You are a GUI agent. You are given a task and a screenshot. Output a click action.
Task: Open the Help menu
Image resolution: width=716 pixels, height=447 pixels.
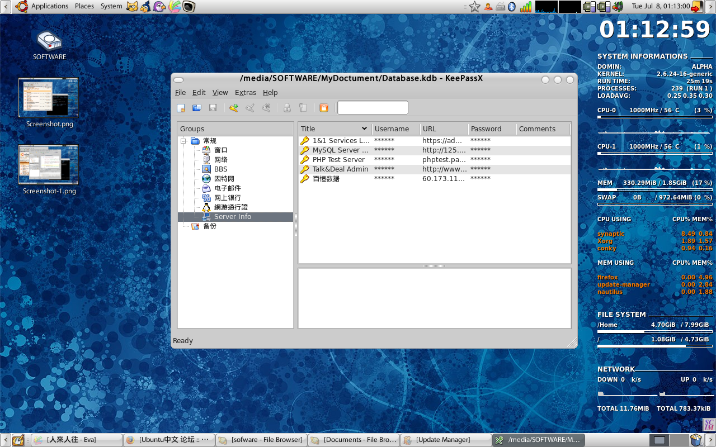(270, 93)
